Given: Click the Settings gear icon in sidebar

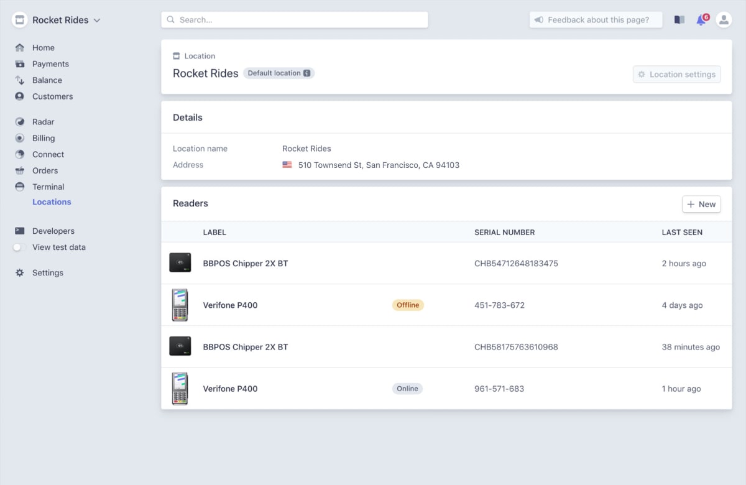Looking at the screenshot, I should tap(20, 273).
